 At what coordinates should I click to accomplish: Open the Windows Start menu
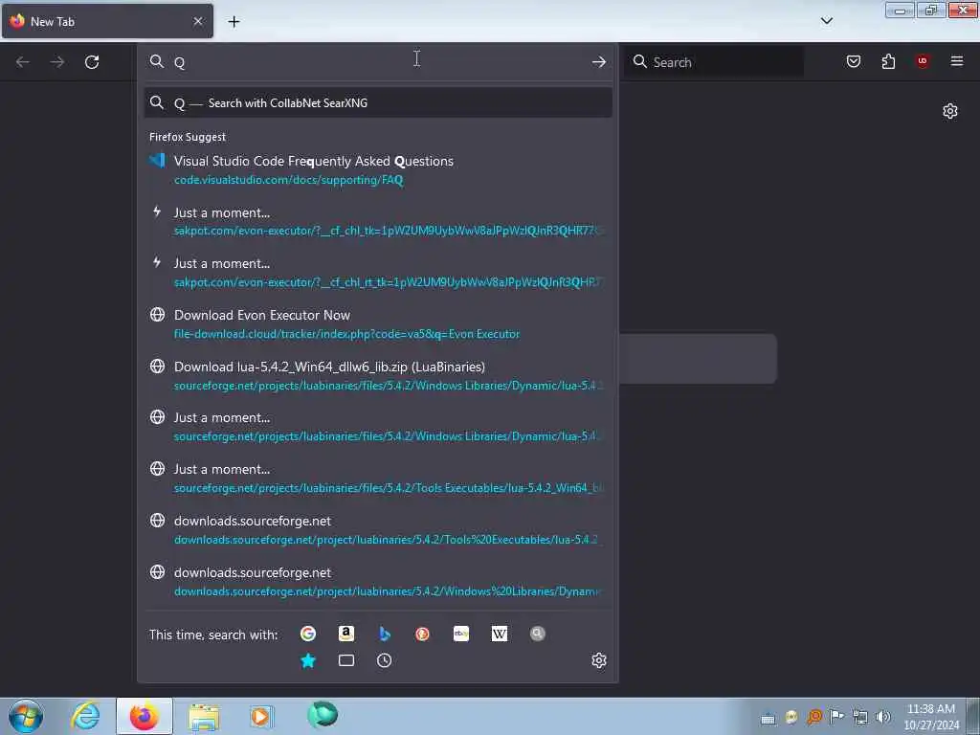pyautogui.click(x=26, y=716)
